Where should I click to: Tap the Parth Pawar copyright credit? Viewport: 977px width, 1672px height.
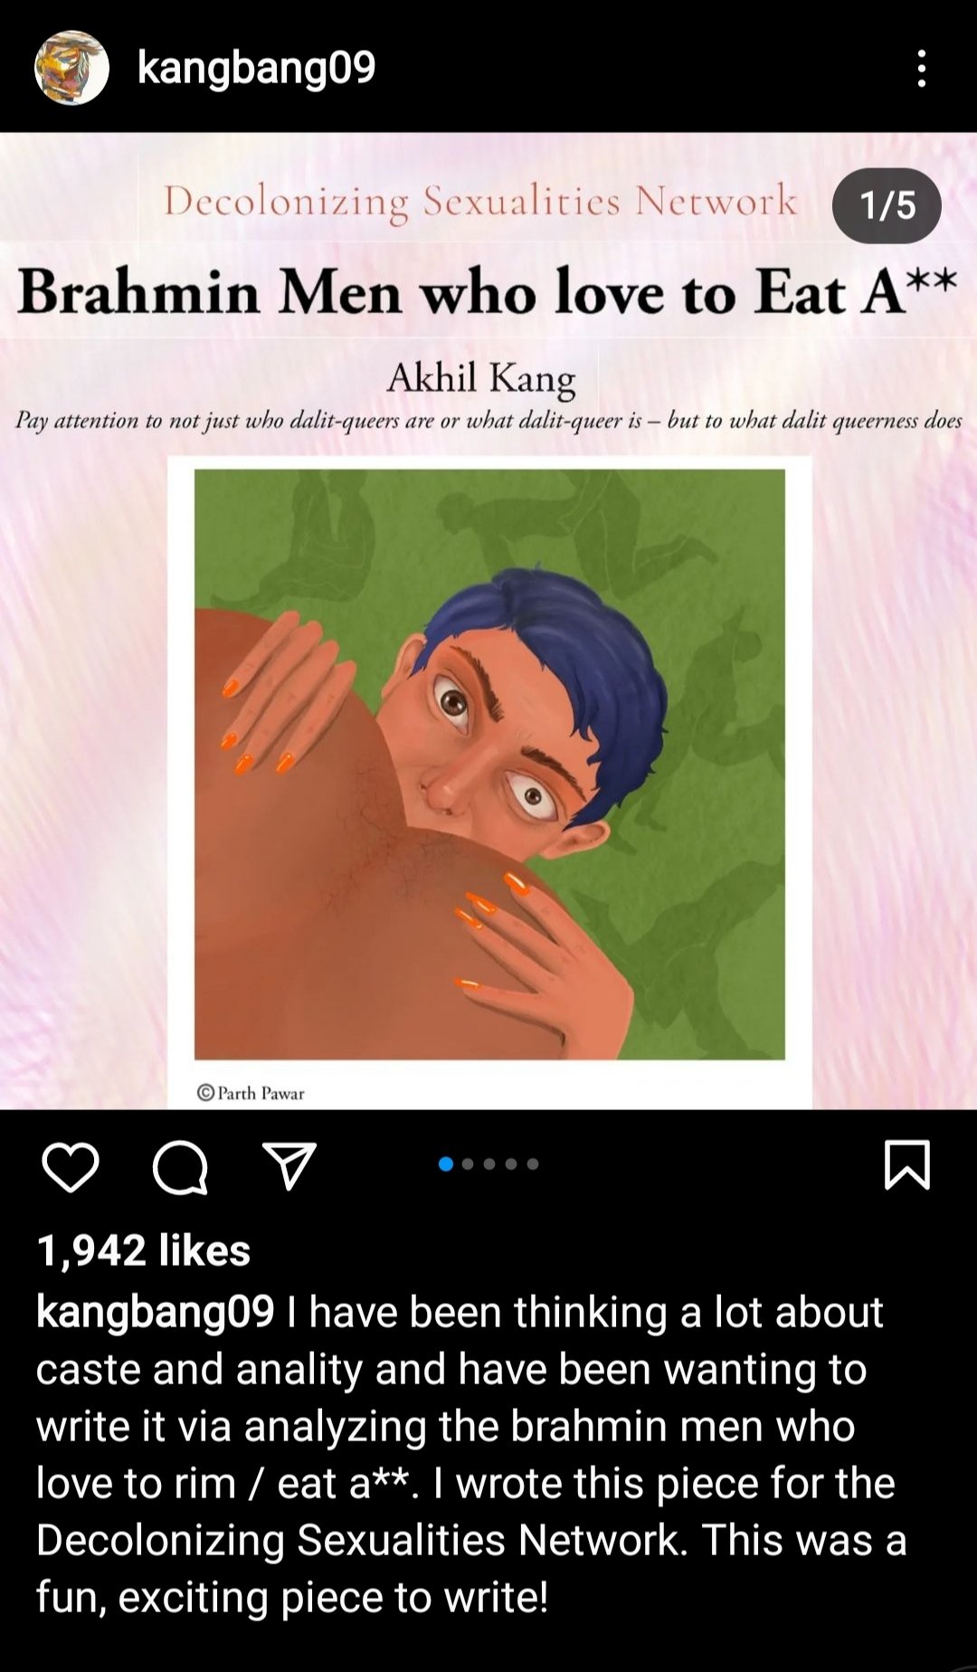click(x=251, y=1093)
